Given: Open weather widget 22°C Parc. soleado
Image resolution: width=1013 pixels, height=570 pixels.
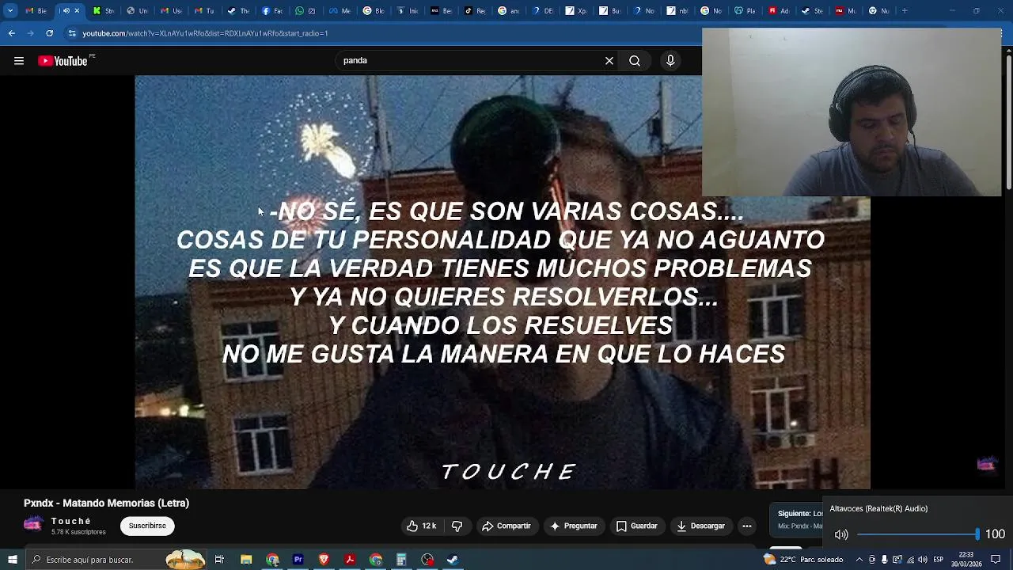Looking at the screenshot, I should click(x=802, y=560).
